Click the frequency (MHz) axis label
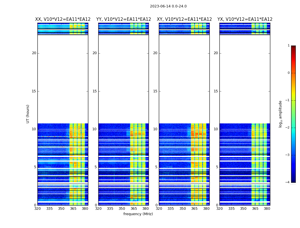Image resolution: width=300 pixels, height=228 pixels. pos(138,214)
